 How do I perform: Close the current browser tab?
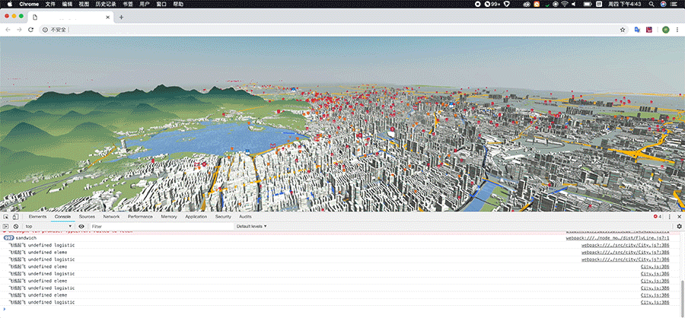108,17
